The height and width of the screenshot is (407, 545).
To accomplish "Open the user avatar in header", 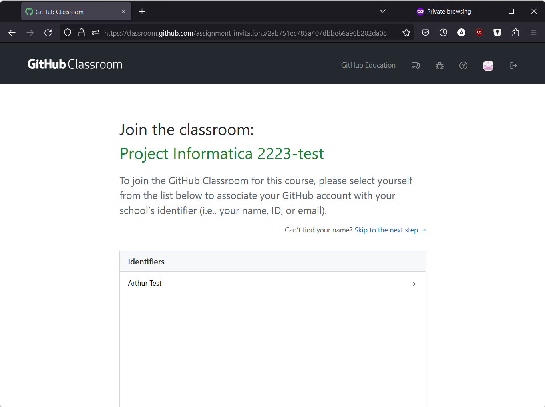I will coord(488,66).
